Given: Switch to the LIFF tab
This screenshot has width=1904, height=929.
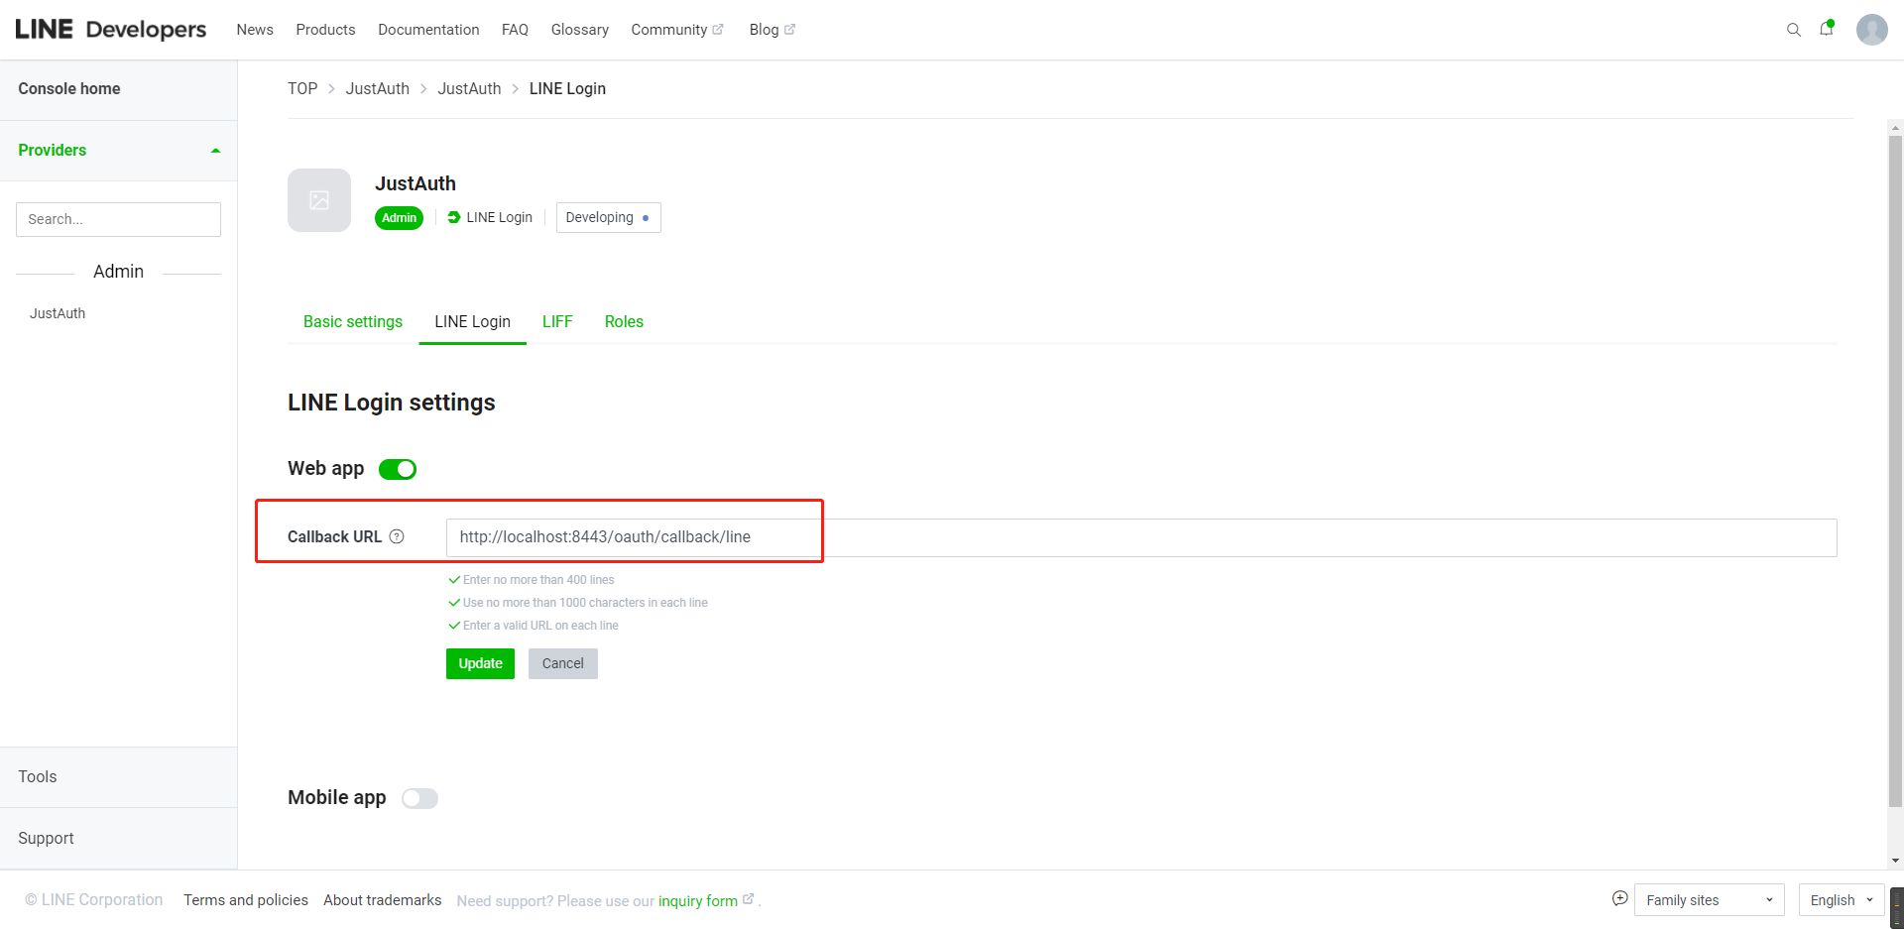Looking at the screenshot, I should (x=557, y=321).
